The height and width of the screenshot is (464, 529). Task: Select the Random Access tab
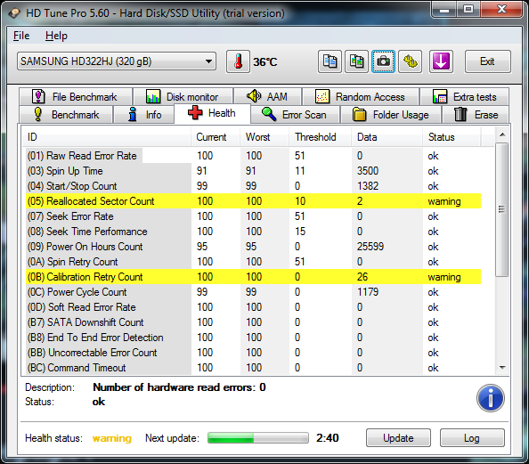click(361, 97)
